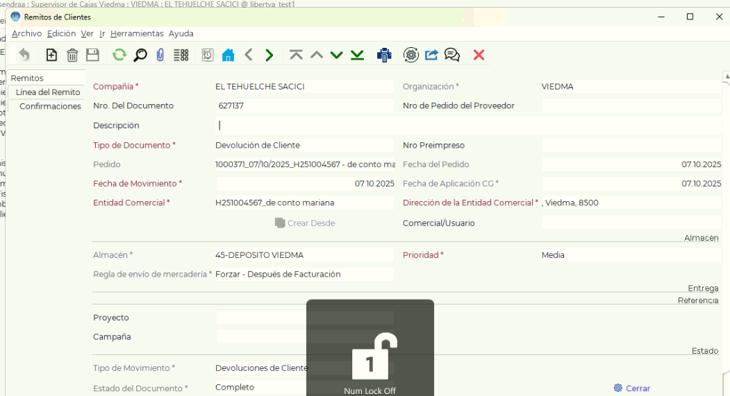The height and width of the screenshot is (396, 730).
Task: Switch to Confirmaciones tab
Action: 50,106
